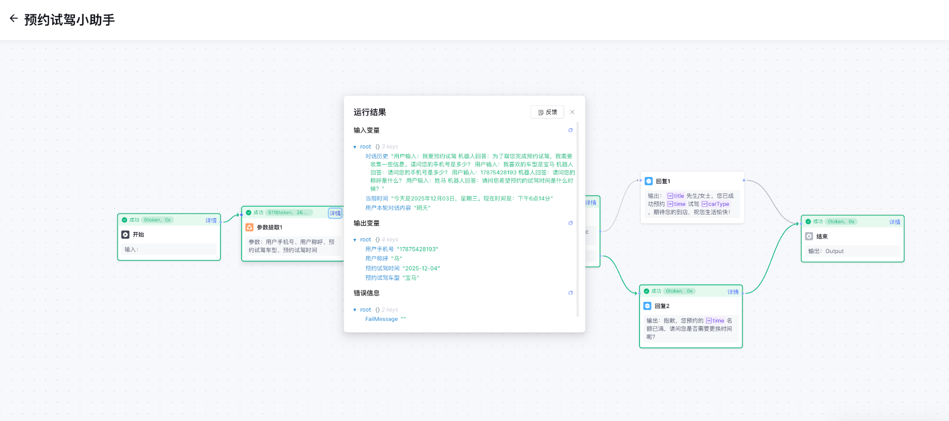This screenshot has width=949, height=421.
Task: Collapse the root tree under 输入变量
Action: pos(355,147)
